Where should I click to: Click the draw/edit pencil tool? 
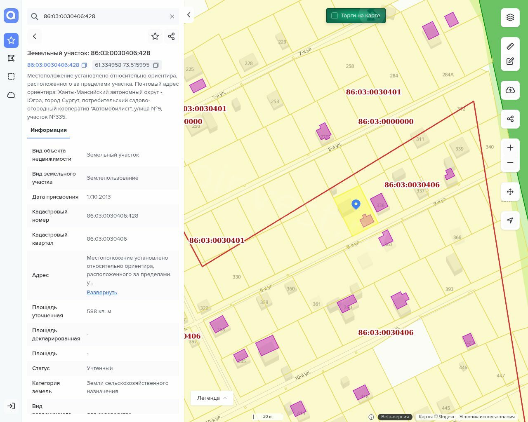coord(510,61)
